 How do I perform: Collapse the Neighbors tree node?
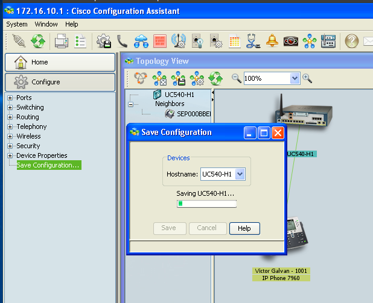click(x=130, y=104)
